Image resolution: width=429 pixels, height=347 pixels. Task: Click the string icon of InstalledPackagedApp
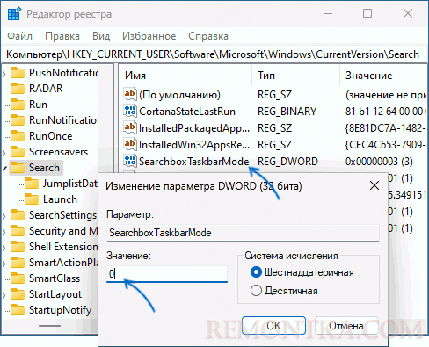click(130, 127)
